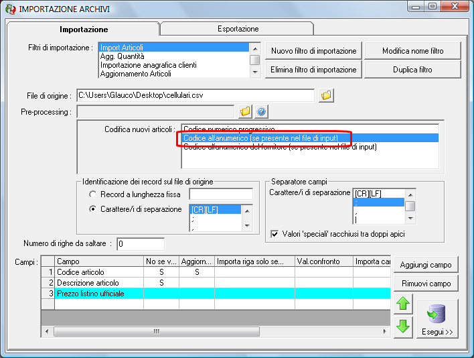Select the Codice articolo row
The width and height of the screenshot is (474, 358).
coord(216,272)
